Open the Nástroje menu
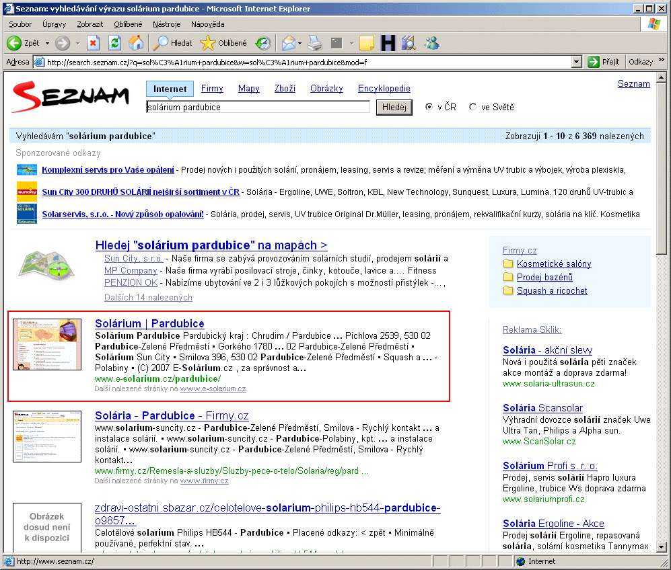 (166, 24)
